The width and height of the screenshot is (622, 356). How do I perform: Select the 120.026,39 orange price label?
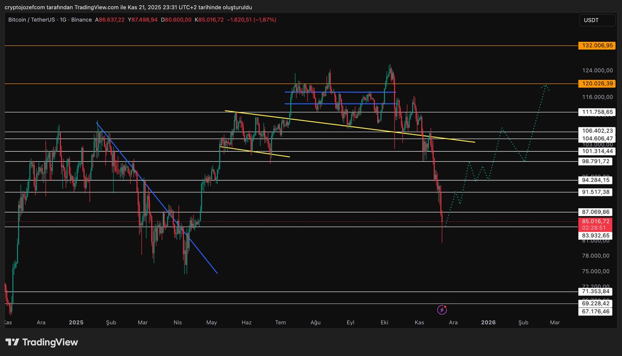pos(596,83)
